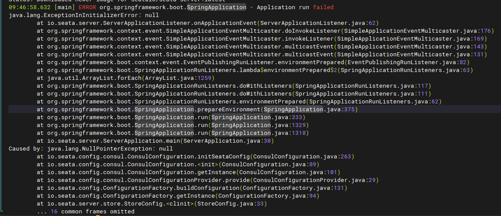501x216 pixels.
Task: Open SpringApplicationRunListeners.java:111 link
Action: pyautogui.click(x=362, y=93)
